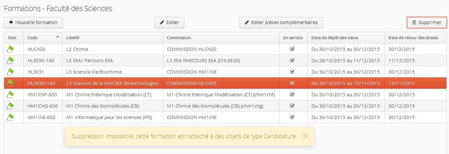Click flag icon in highlighted HLSV3D-140 row
The height and width of the screenshot is (154, 449).
(x=10, y=83)
